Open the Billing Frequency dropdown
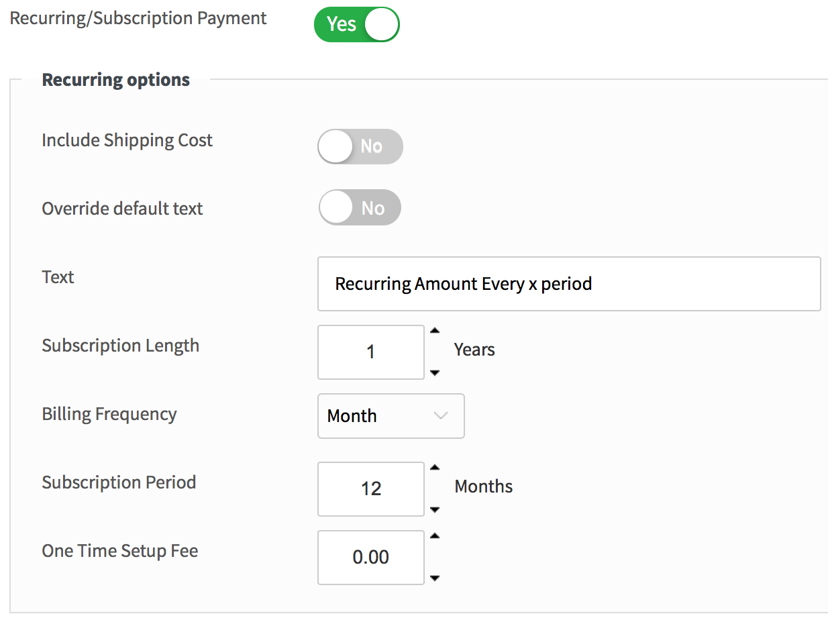Image resolution: width=828 pixels, height=620 pixels. tap(391, 416)
